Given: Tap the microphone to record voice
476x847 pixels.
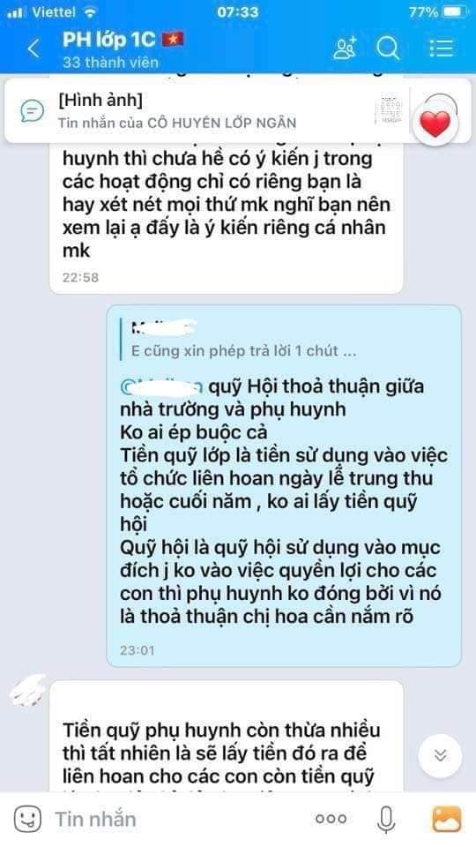Looking at the screenshot, I should tap(385, 819).
